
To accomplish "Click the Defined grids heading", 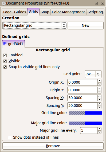I will (x=16, y=37).
